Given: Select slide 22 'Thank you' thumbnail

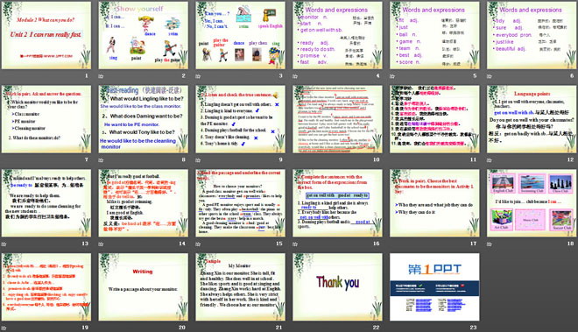Looking at the screenshot, I should [x=338, y=286].
